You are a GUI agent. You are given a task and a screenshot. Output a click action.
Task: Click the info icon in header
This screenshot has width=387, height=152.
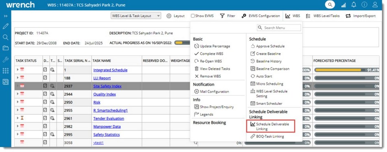(364, 4)
